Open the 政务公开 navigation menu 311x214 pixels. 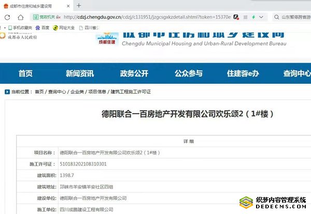[134, 73]
